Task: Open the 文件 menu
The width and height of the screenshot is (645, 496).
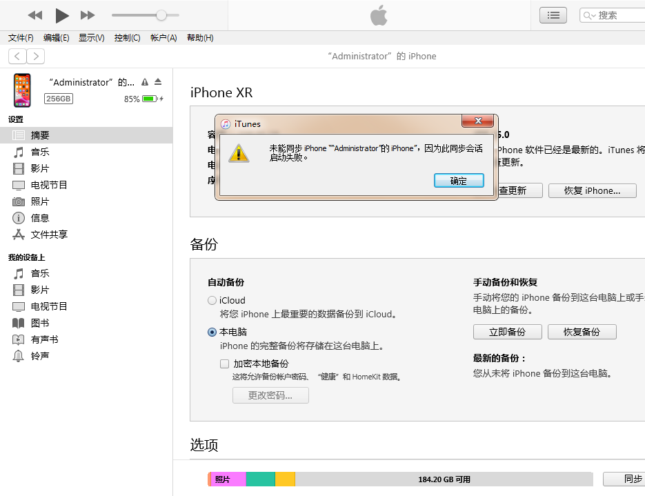Action: click(x=19, y=38)
